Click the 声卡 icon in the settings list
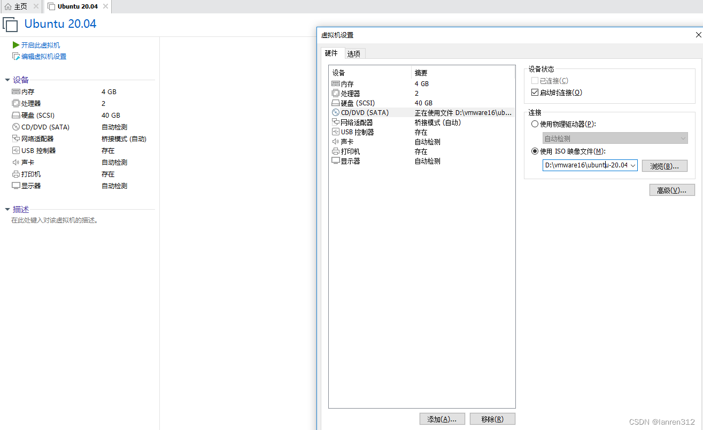Viewport: 703px width, 430px height. click(336, 142)
